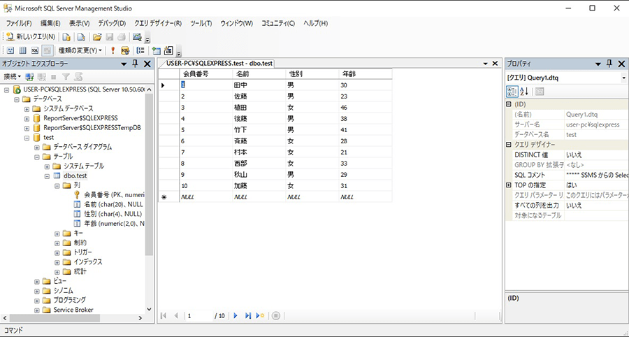Open the ファイル(F) menu
The image size is (629, 337).
coord(19,23)
